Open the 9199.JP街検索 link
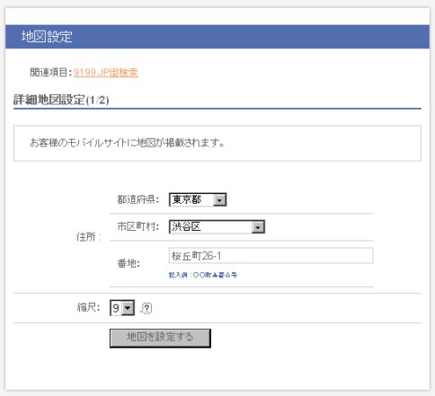Viewport: 435px width, 396px height. (x=106, y=73)
